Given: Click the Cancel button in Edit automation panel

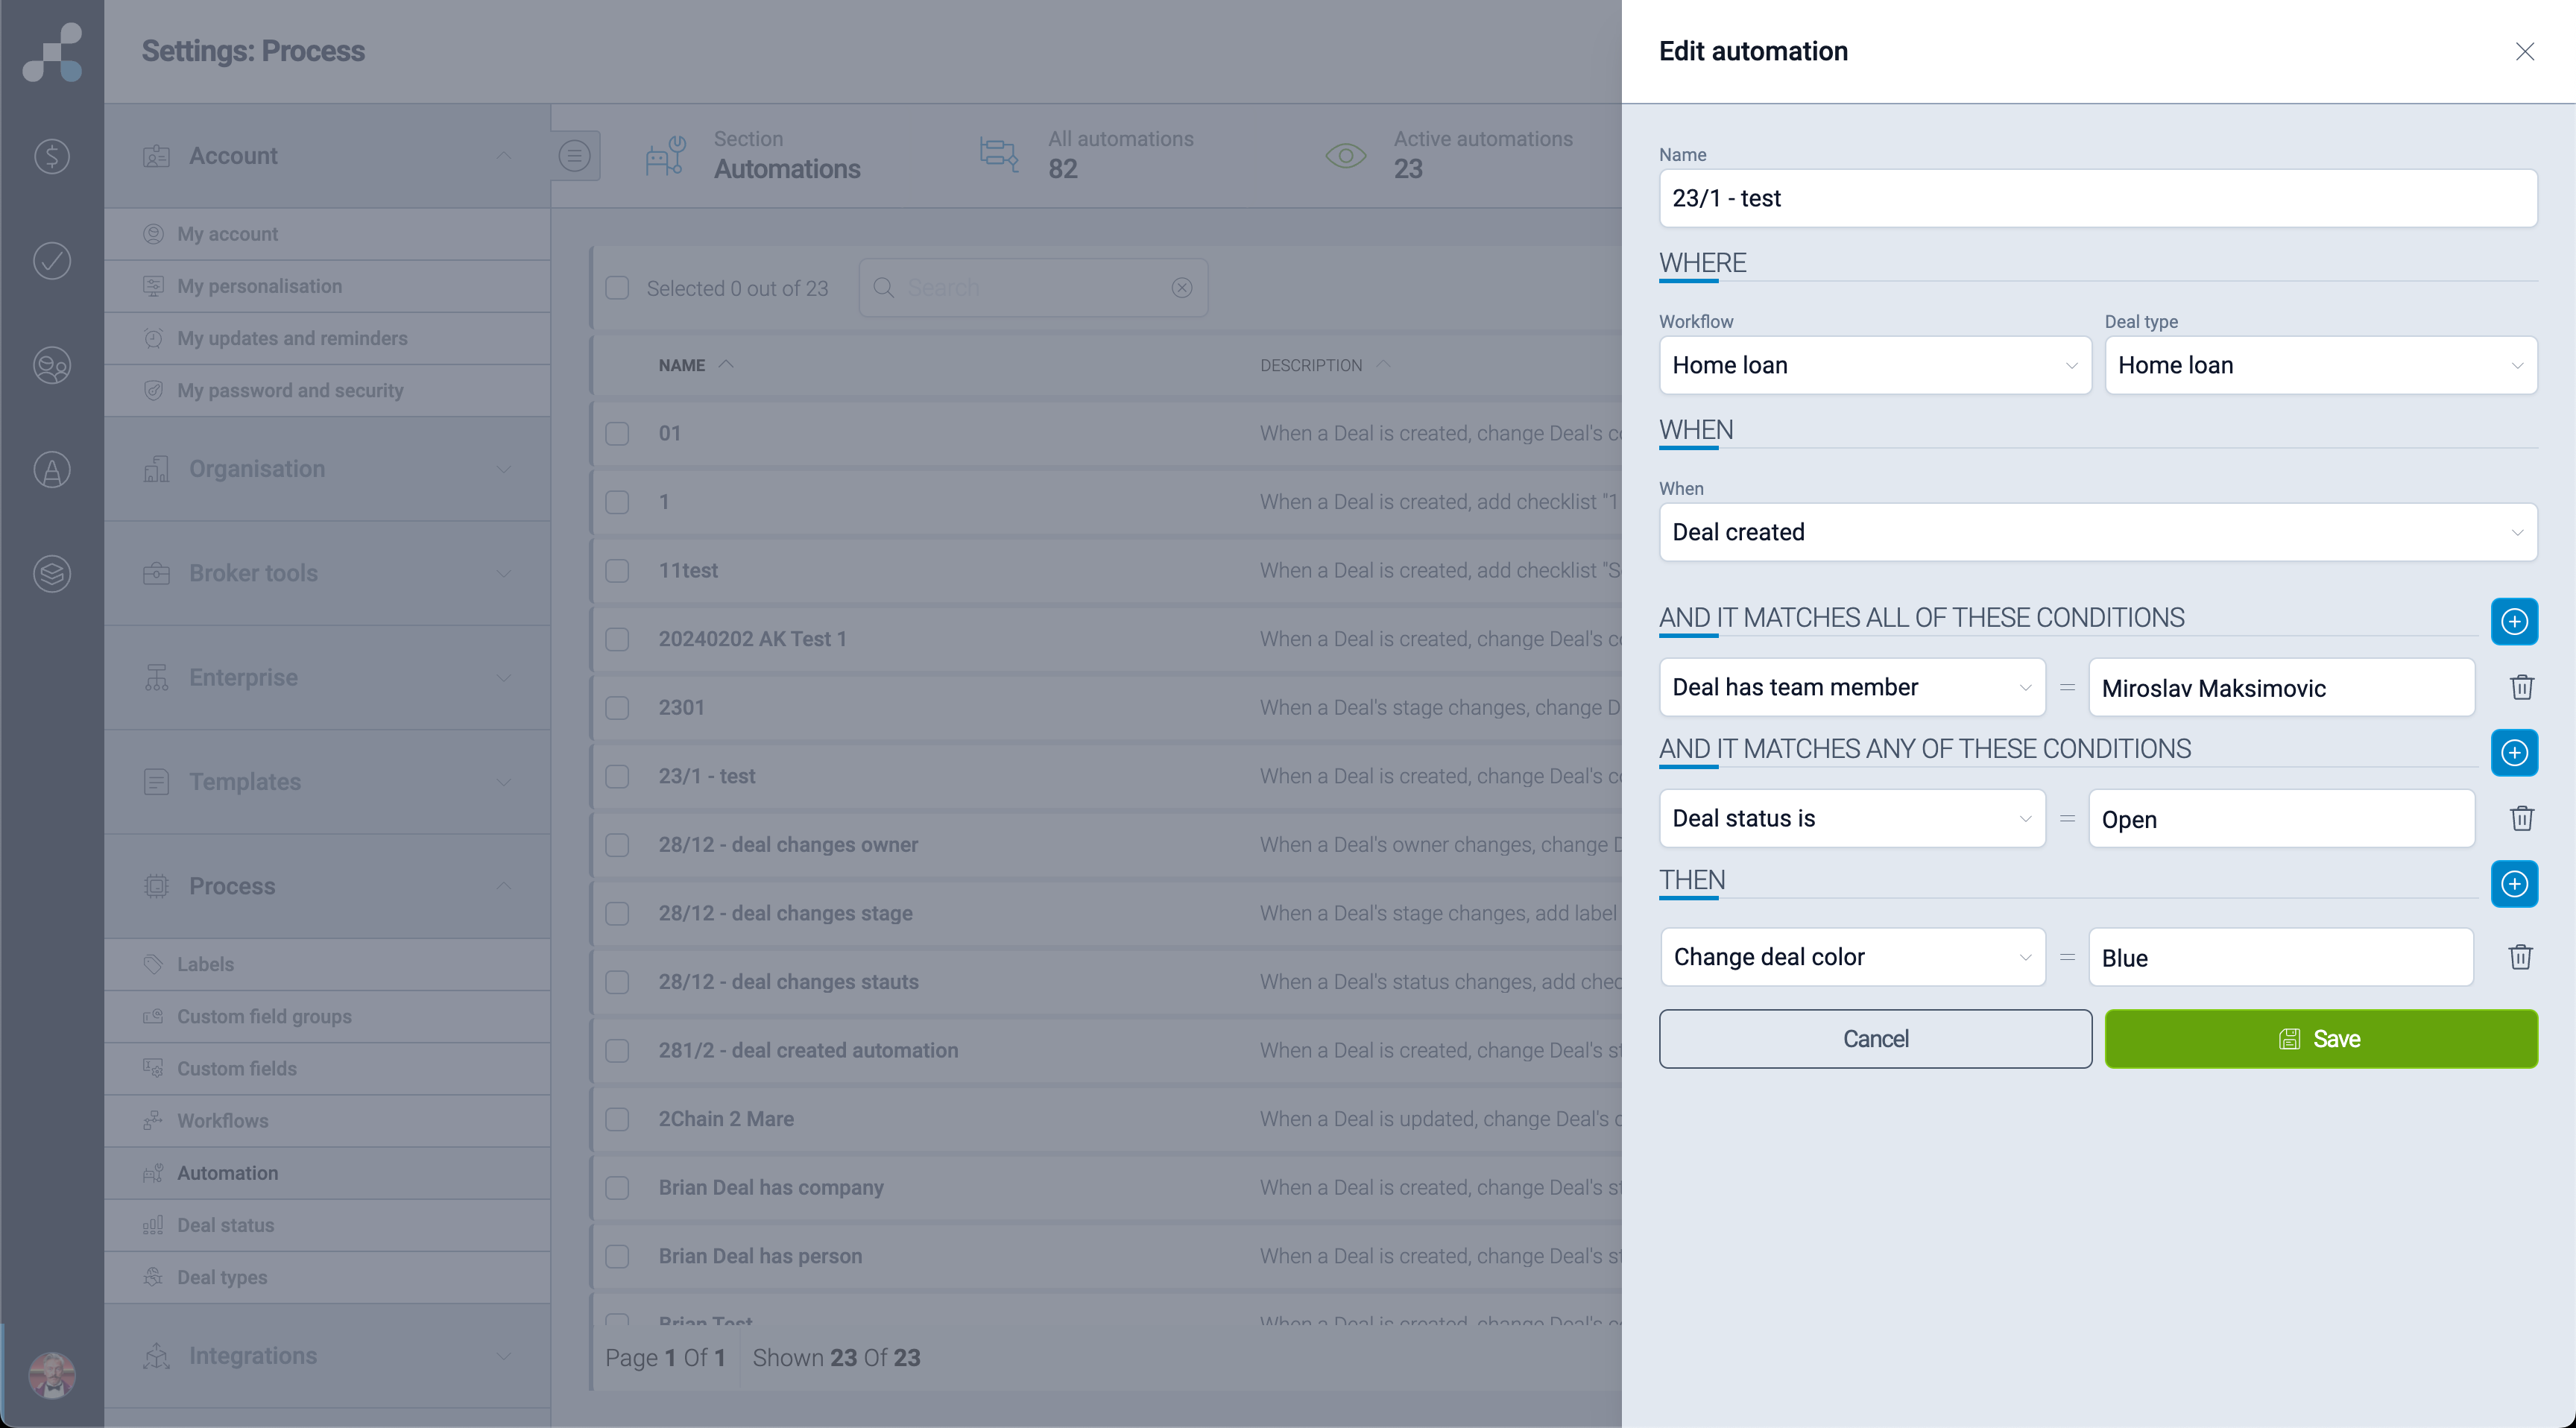Looking at the screenshot, I should point(1875,1038).
